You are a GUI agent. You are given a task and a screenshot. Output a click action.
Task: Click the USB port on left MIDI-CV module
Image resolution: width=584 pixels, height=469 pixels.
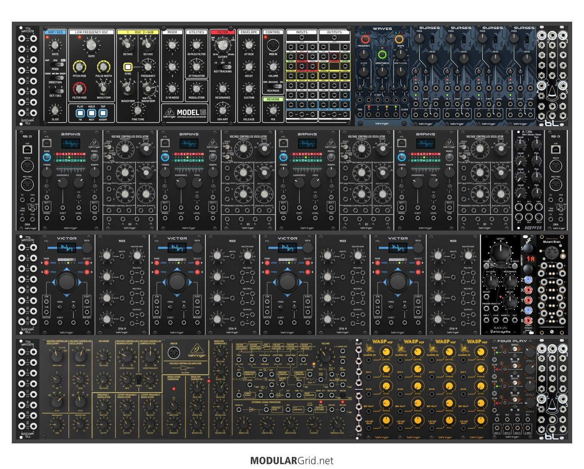tap(28, 149)
